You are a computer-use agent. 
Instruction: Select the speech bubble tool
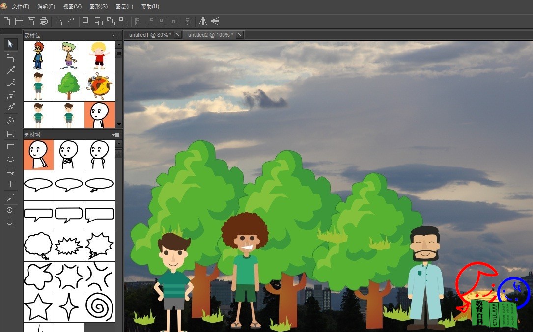point(10,171)
